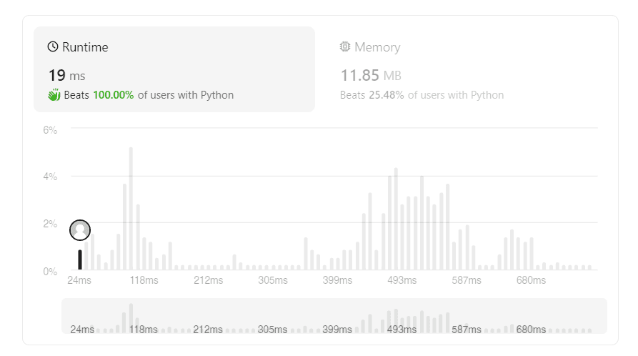
Task: Click the 305ms label on the main chart axis
Action: tap(272, 280)
